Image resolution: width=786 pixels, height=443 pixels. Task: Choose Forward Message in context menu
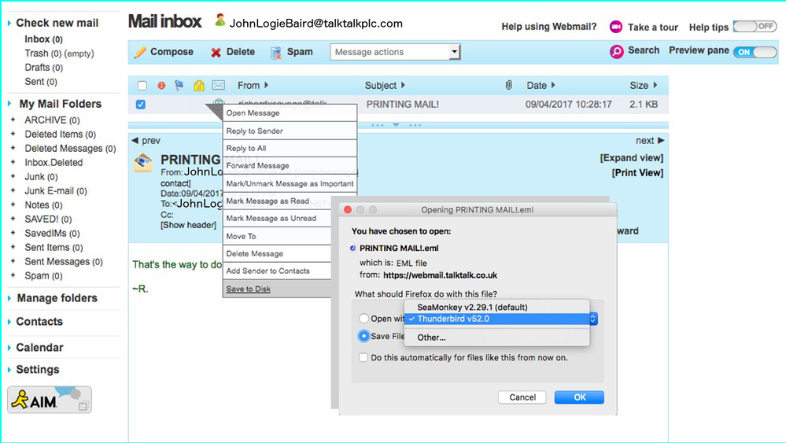[x=290, y=165]
